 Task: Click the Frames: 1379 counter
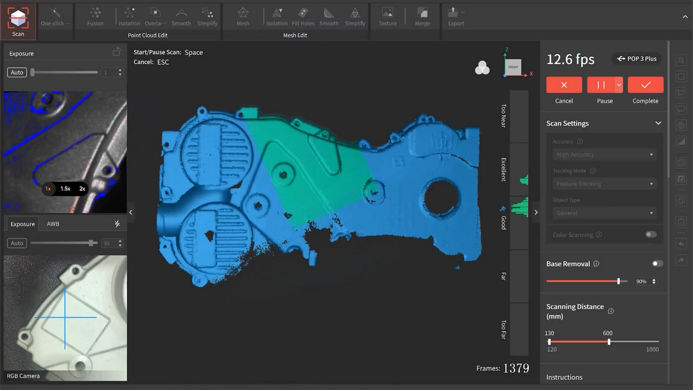click(502, 368)
